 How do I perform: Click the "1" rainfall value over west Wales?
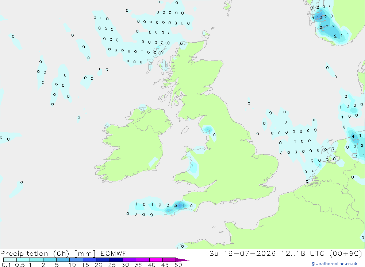pyautogui.click(x=192, y=165)
